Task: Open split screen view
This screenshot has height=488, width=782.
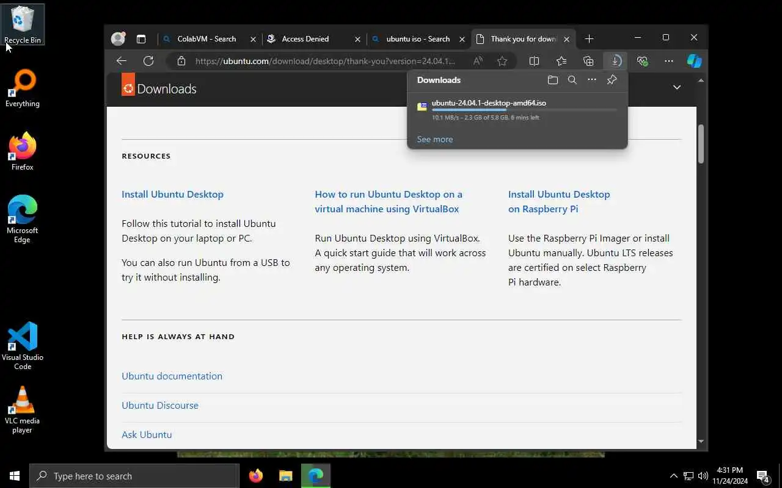Action: tap(534, 61)
